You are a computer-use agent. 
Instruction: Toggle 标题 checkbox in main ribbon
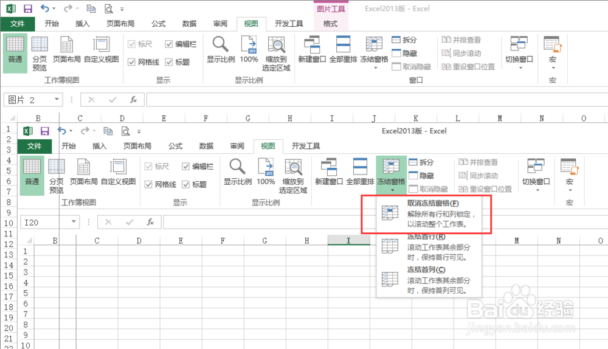point(168,61)
